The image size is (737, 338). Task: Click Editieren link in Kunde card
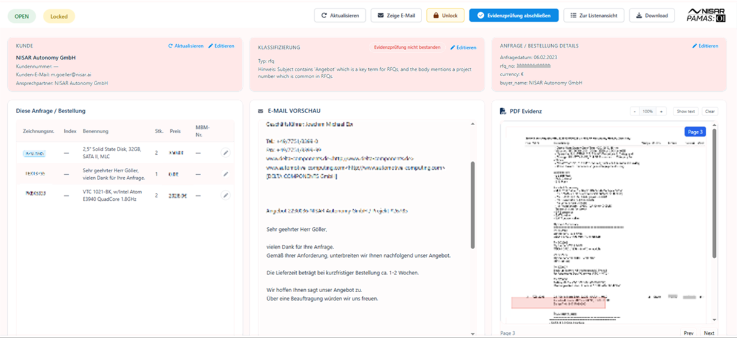click(x=221, y=46)
